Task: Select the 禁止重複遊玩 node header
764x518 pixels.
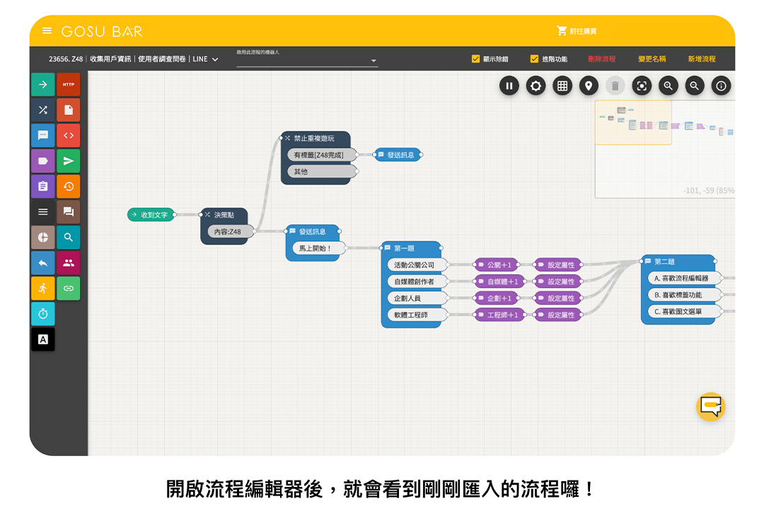Action: (316, 139)
